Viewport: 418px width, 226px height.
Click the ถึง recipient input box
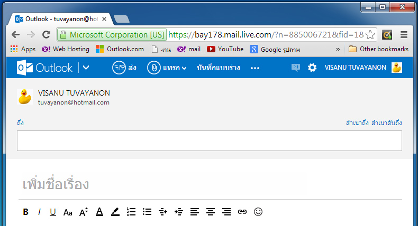pos(209,140)
